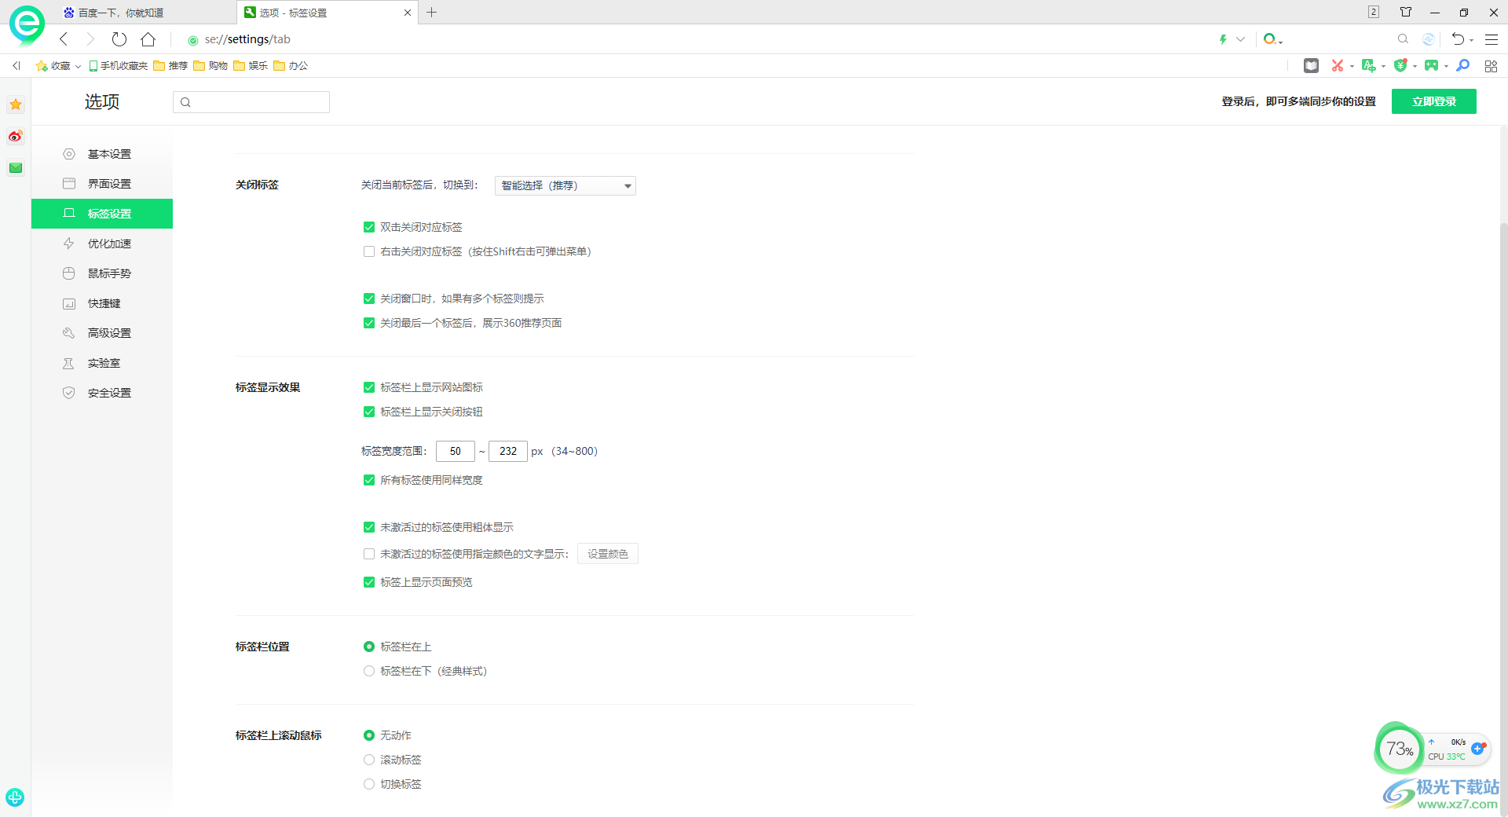Open 实验室 in settings sidebar

(102, 363)
